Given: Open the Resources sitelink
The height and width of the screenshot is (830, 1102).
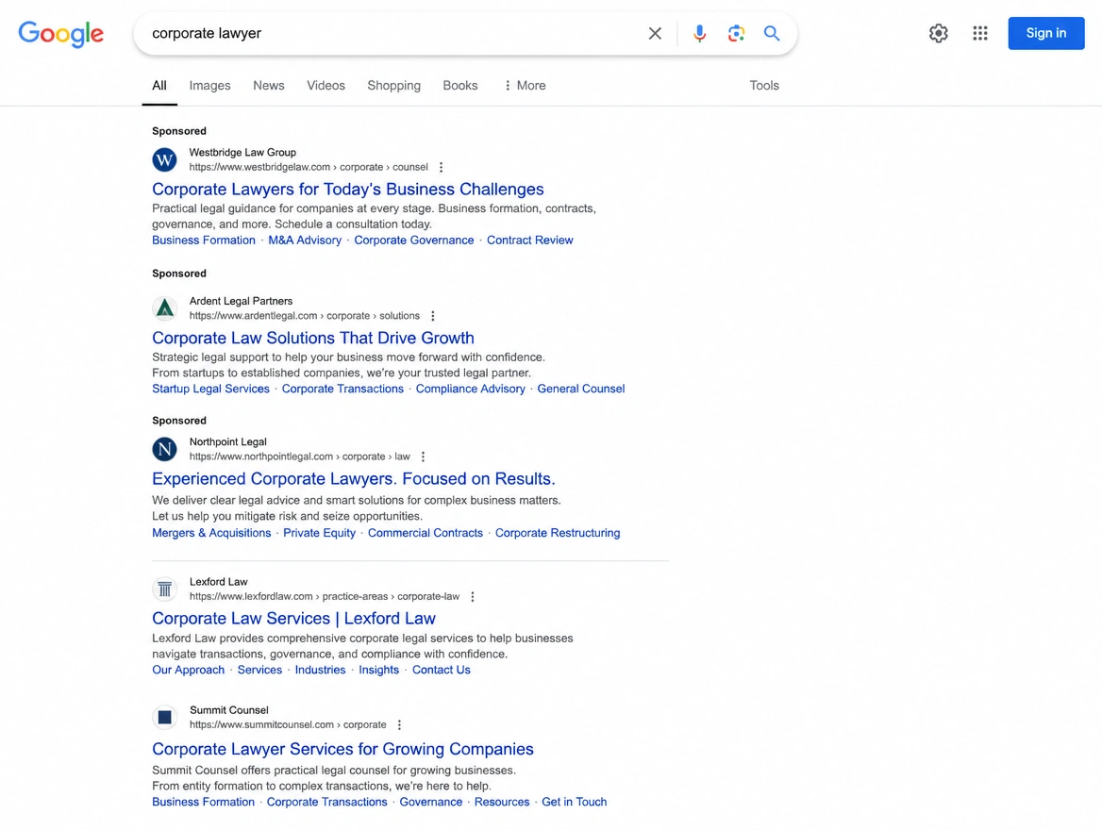Looking at the screenshot, I should [x=502, y=802].
